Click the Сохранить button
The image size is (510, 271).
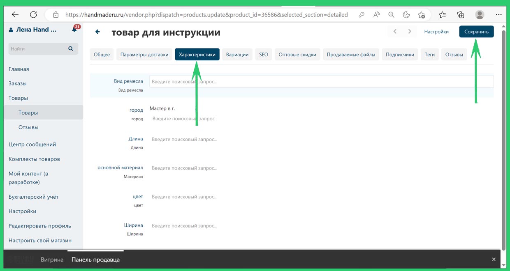tap(476, 32)
